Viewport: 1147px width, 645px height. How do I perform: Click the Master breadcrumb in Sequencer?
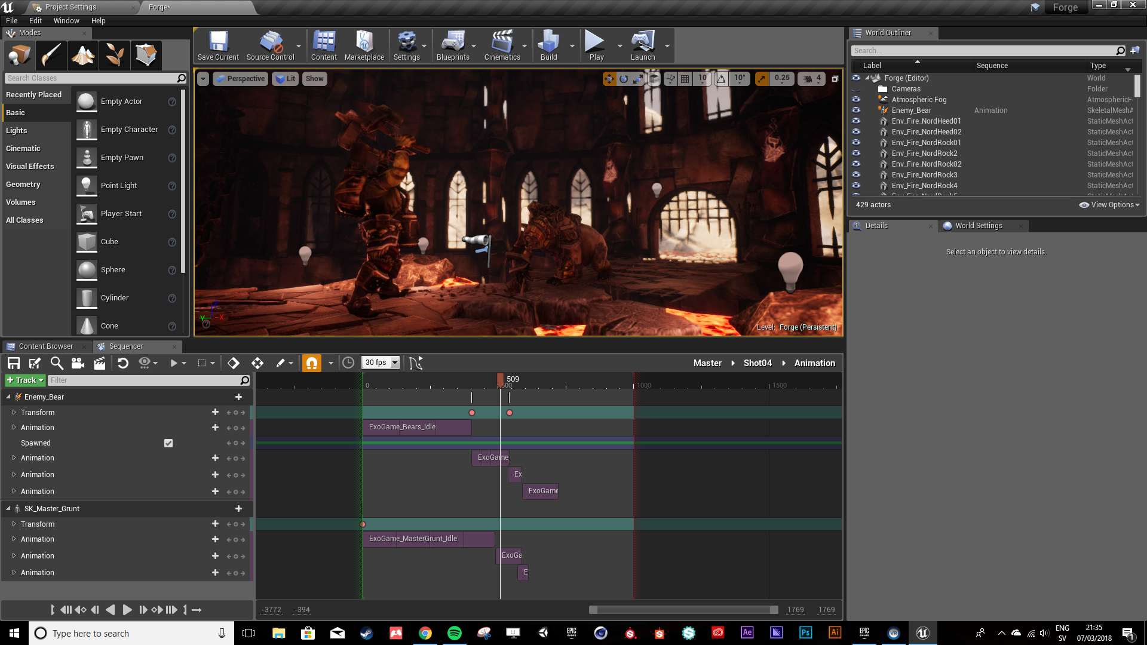pyautogui.click(x=707, y=363)
